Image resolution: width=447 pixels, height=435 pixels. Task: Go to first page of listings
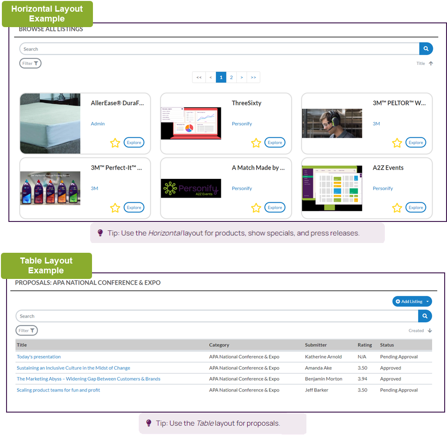[x=199, y=77]
